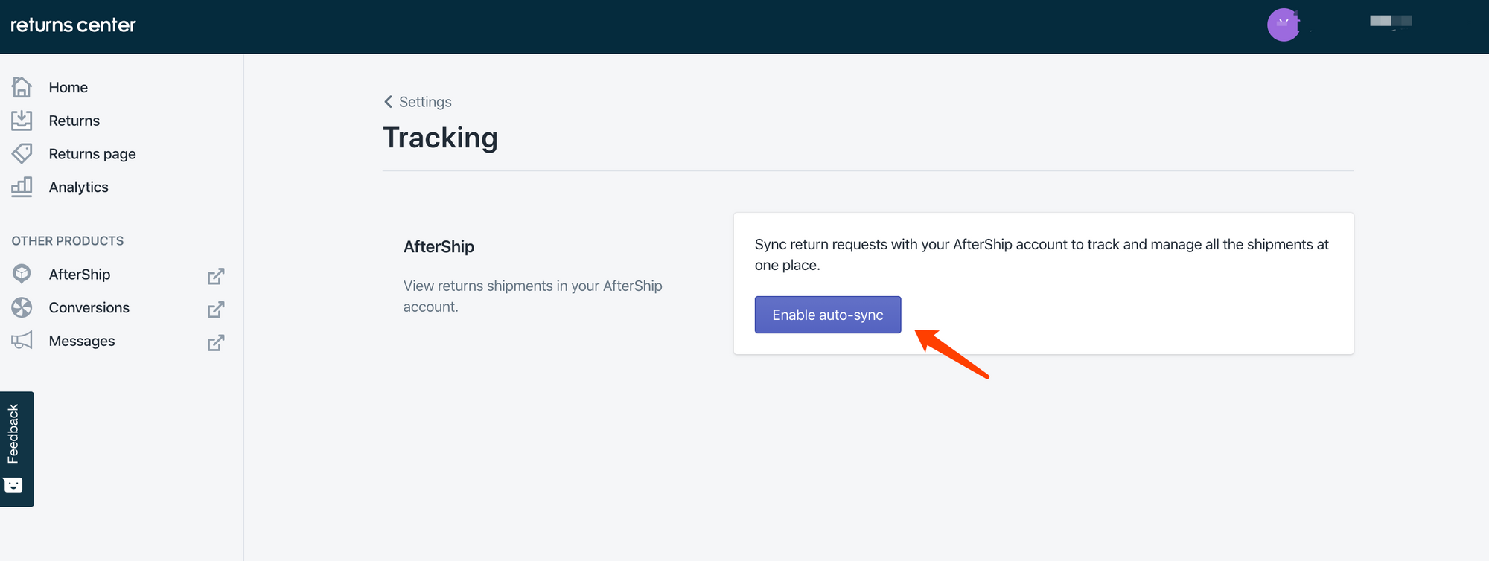Open Conversions via its external link icon
This screenshot has width=1489, height=561.
216,310
